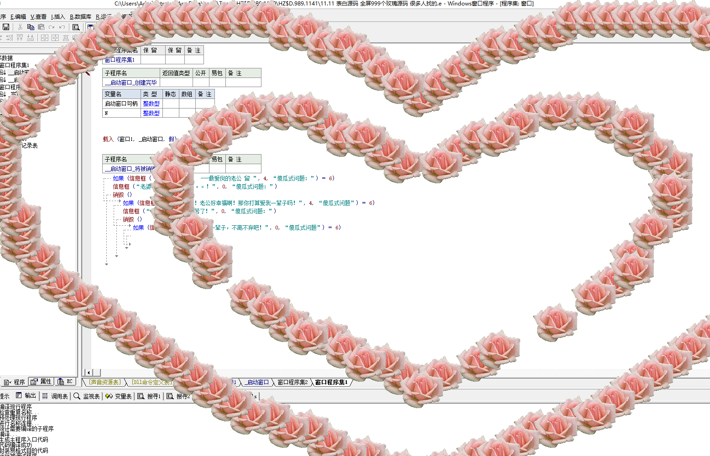Click the Cut scissors icon
This screenshot has width=710, height=456.
click(20, 27)
